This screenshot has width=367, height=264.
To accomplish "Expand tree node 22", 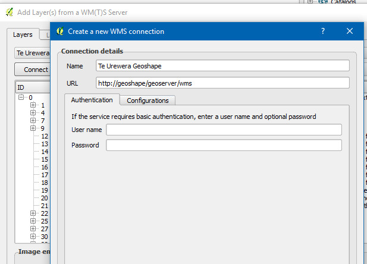I will (33, 213).
